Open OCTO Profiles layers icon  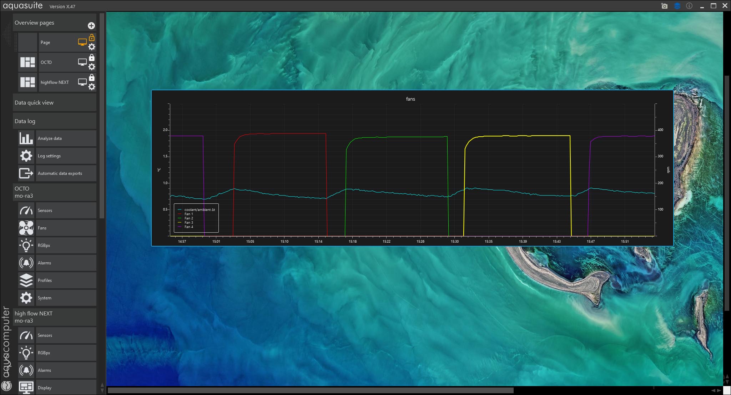point(26,280)
